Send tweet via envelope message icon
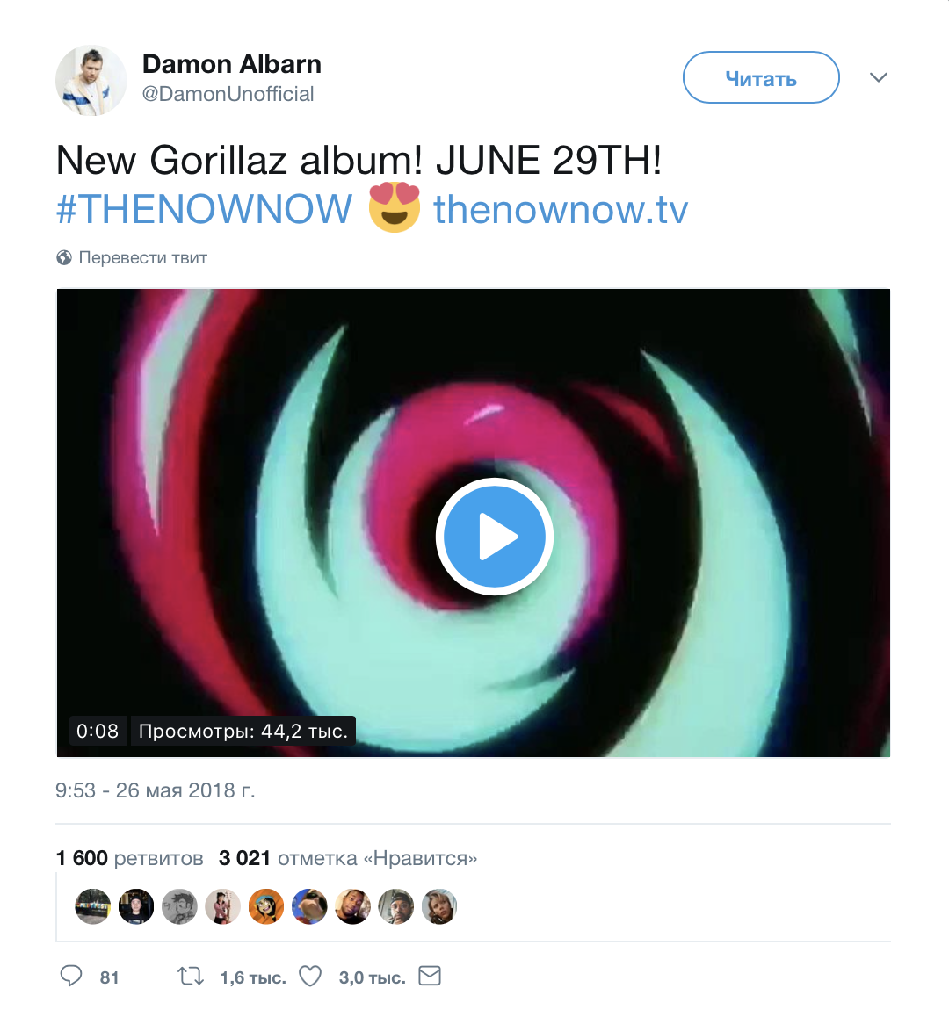 click(x=430, y=976)
